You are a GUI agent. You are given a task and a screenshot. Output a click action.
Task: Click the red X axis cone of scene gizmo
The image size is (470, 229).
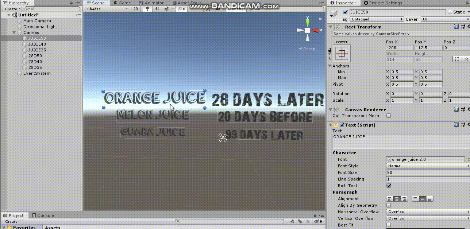tap(315, 30)
